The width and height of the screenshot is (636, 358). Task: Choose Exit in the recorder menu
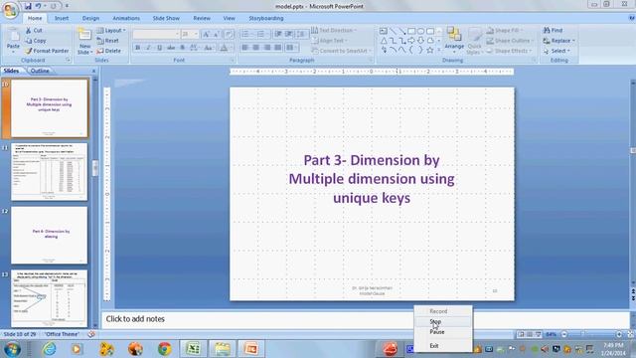click(434, 346)
